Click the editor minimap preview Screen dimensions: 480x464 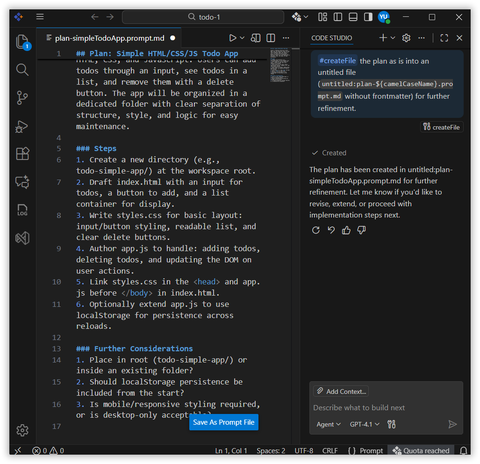click(279, 65)
